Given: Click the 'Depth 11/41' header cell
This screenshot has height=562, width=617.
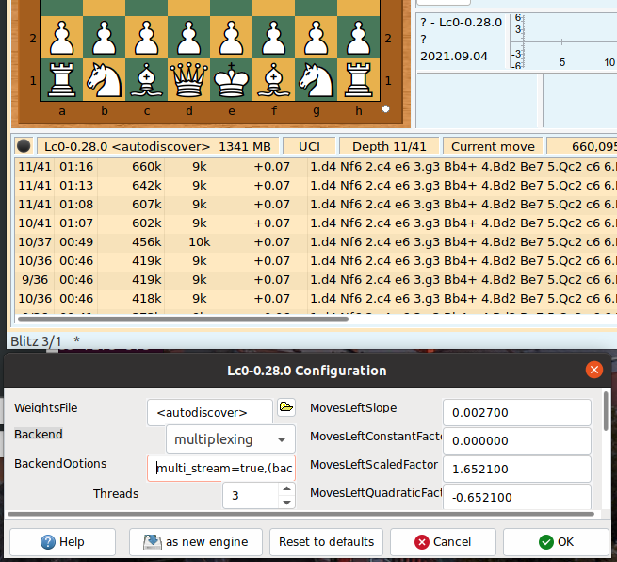Looking at the screenshot, I should point(389,146).
